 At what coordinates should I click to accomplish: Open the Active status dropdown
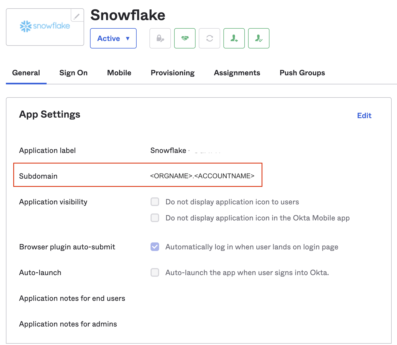113,38
